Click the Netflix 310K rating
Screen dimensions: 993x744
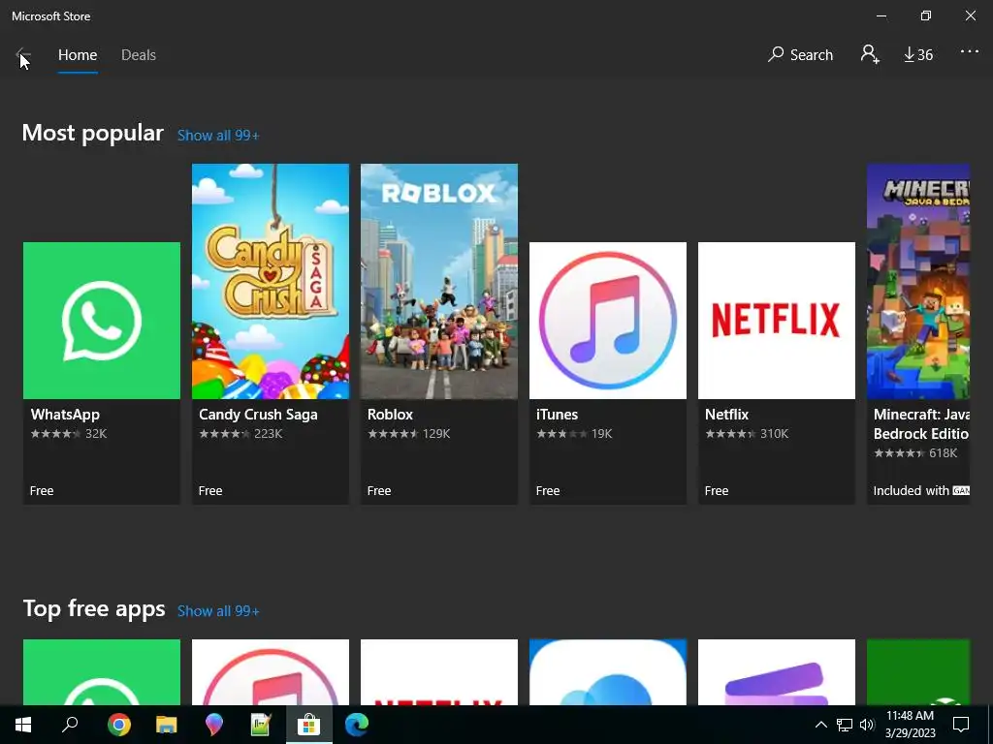pyautogui.click(x=747, y=434)
